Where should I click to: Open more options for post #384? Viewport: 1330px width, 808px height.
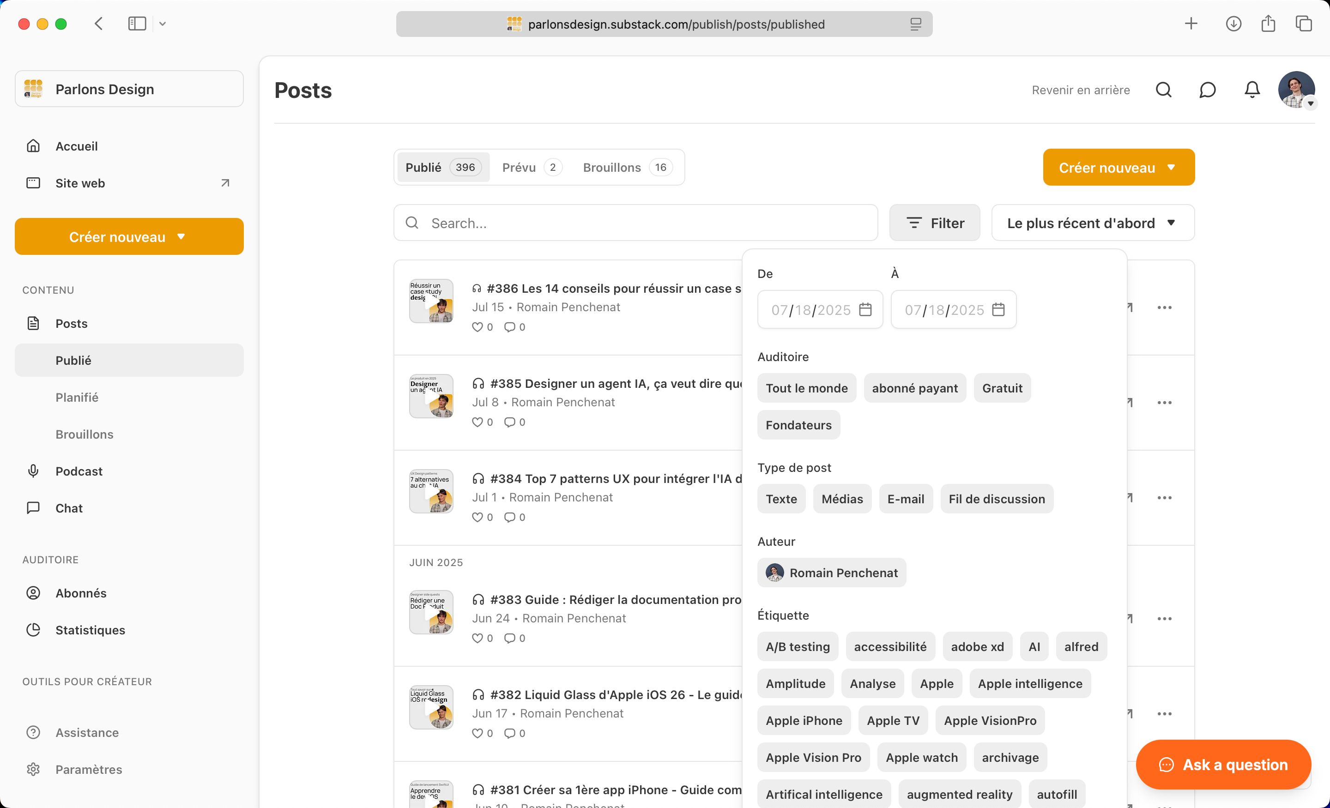[x=1164, y=498]
